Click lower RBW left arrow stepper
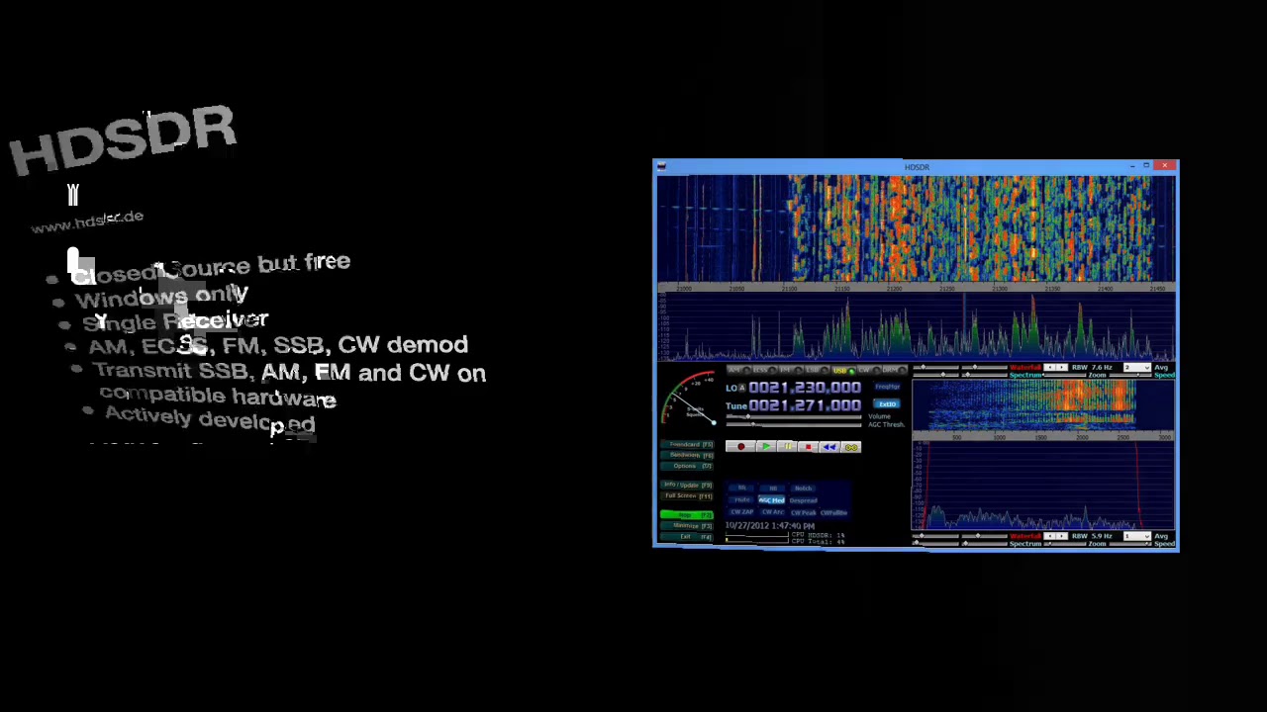Image resolution: width=1267 pixels, height=712 pixels. [x=1050, y=536]
